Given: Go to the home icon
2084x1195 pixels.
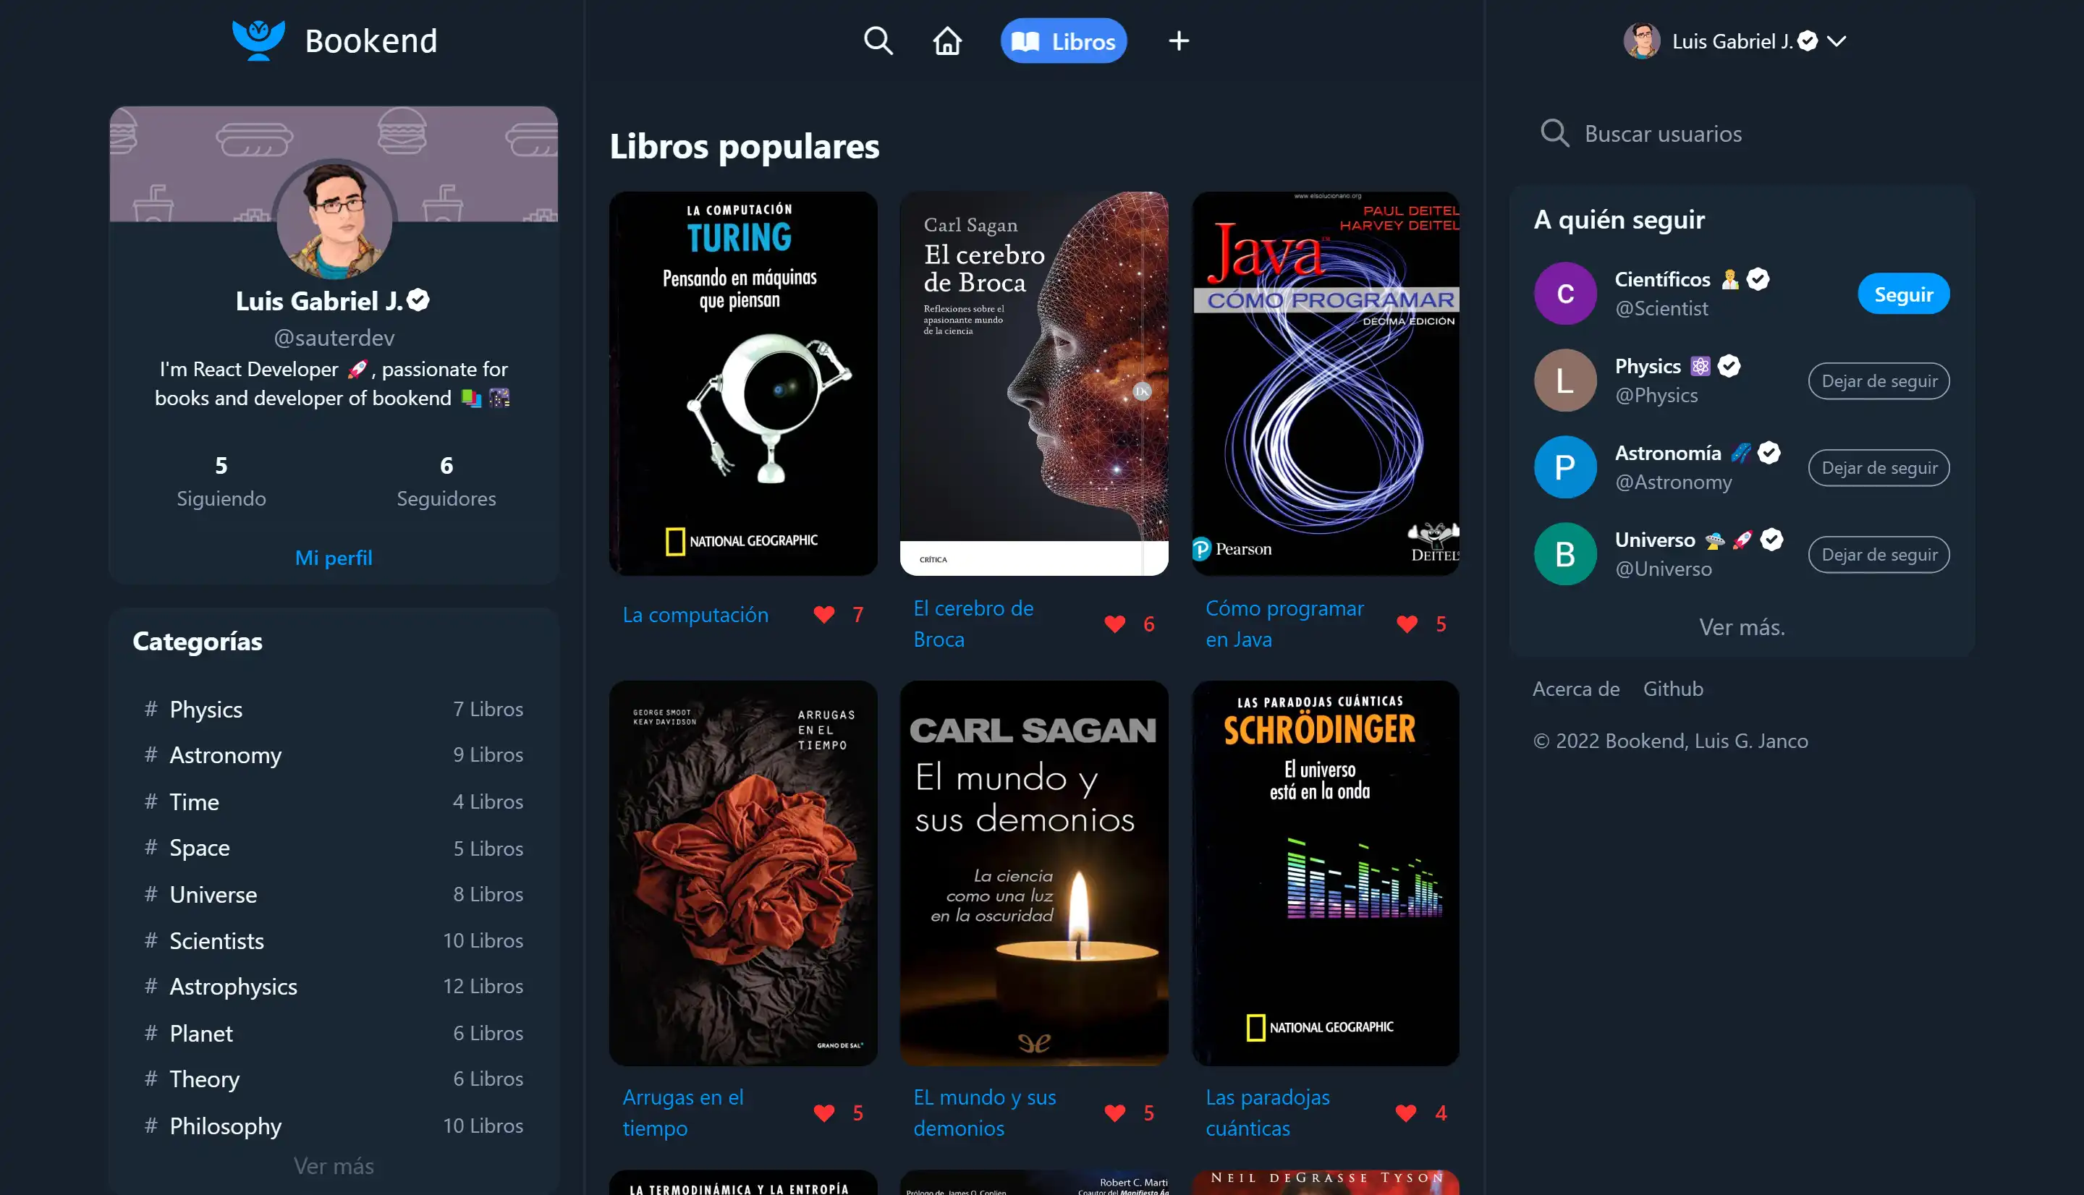Looking at the screenshot, I should pos(947,41).
